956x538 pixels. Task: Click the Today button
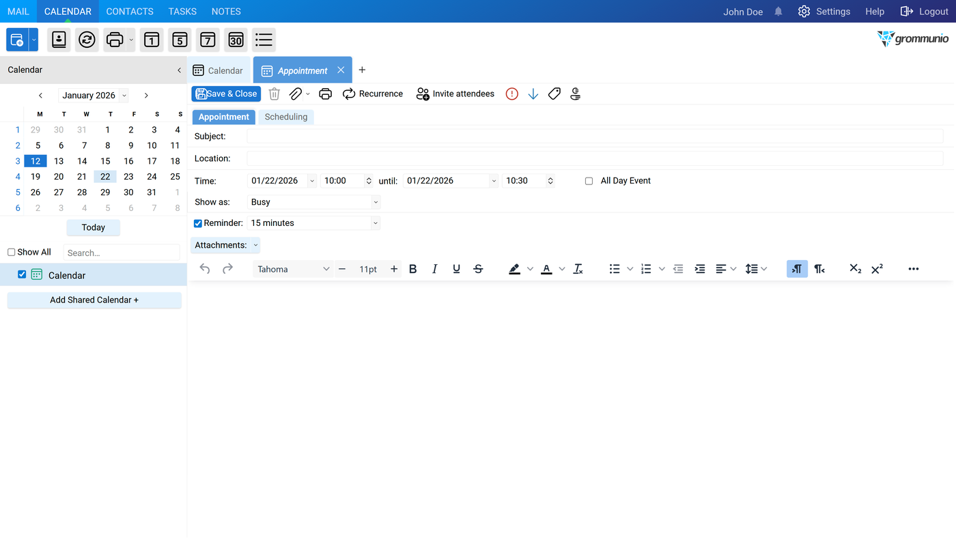click(x=94, y=227)
